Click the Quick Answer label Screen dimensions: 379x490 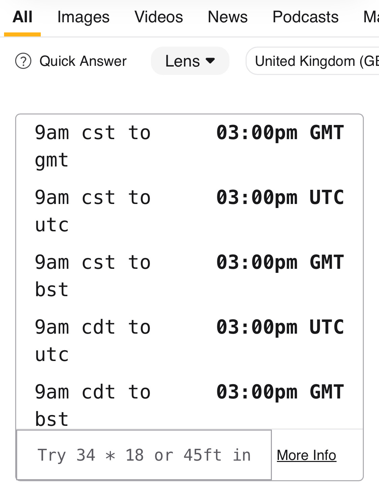pos(83,61)
